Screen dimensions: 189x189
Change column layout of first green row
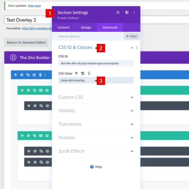pyautogui.click(x=41, y=90)
